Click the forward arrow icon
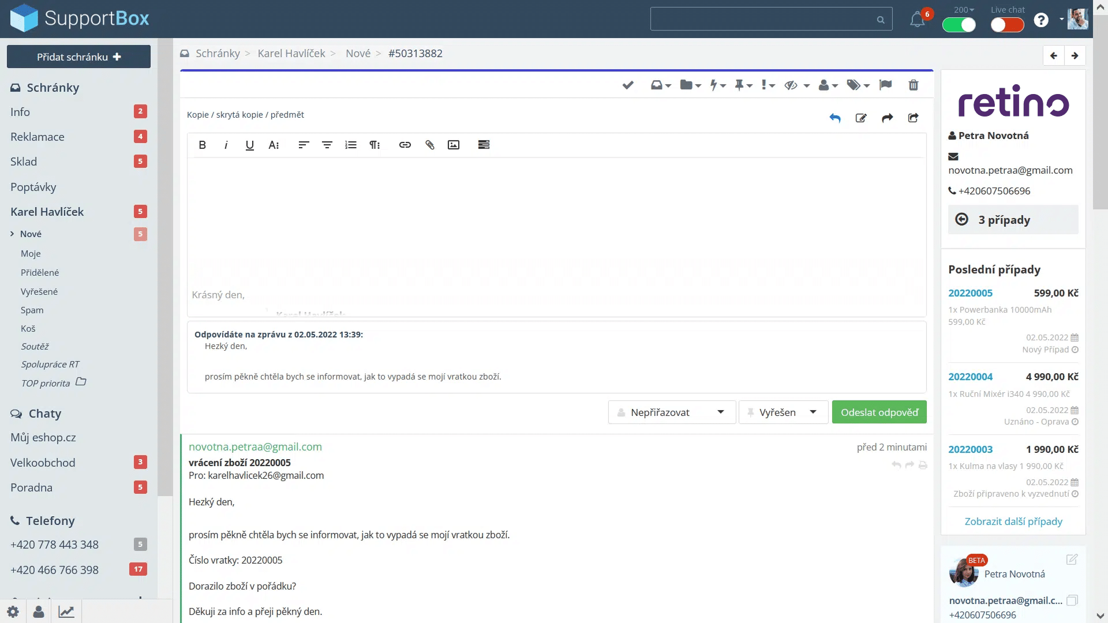 (x=887, y=118)
